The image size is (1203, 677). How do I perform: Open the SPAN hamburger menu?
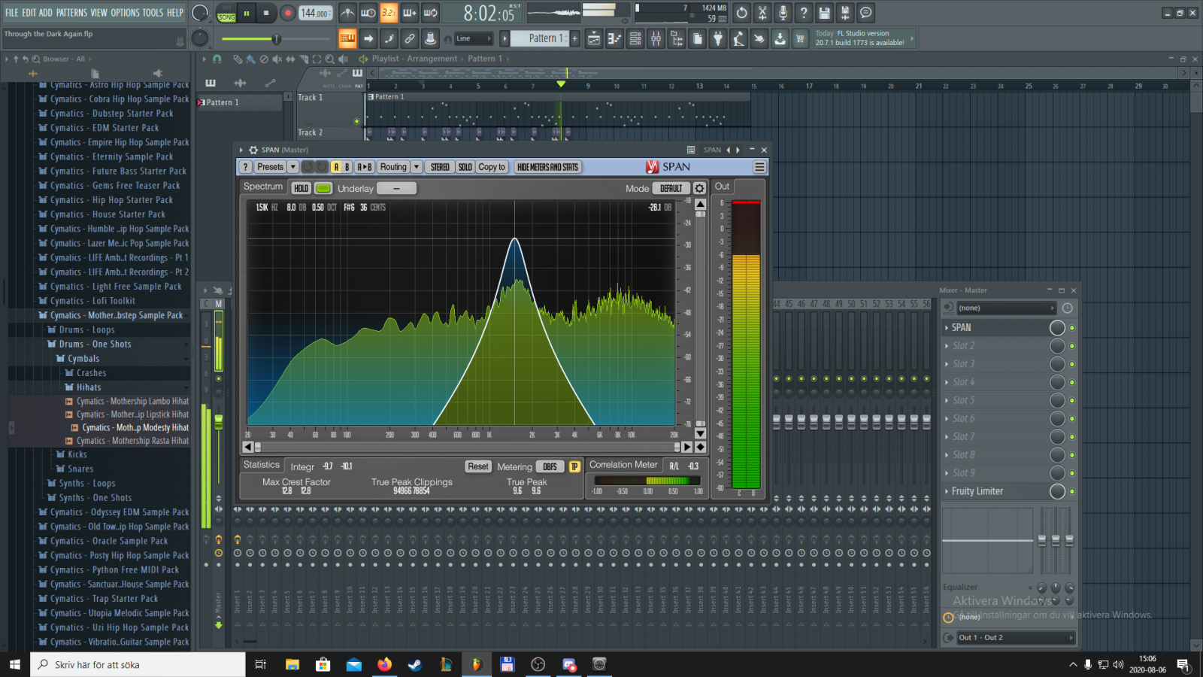(759, 167)
